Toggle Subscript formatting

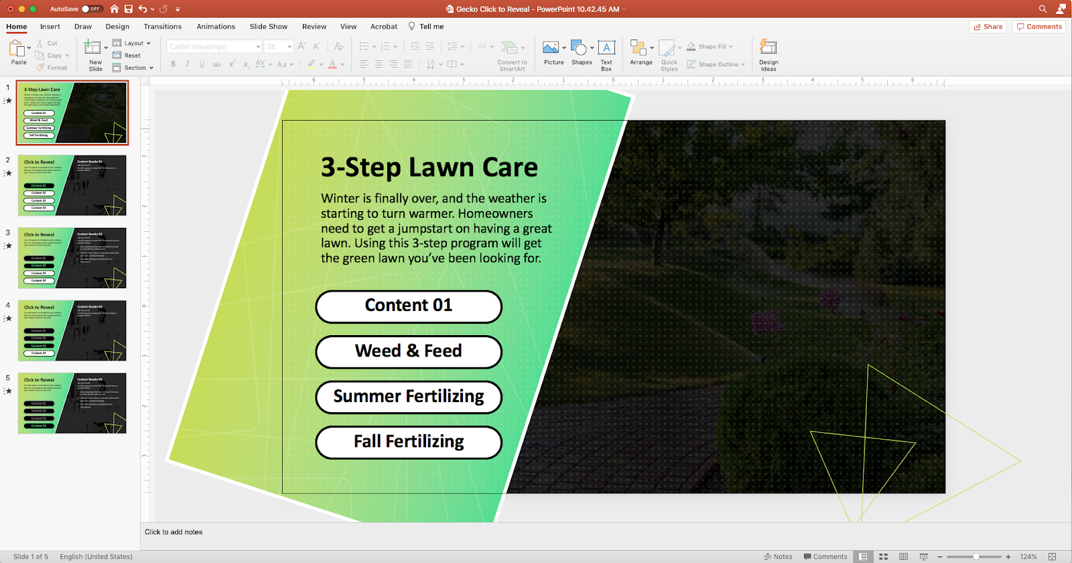tap(246, 64)
